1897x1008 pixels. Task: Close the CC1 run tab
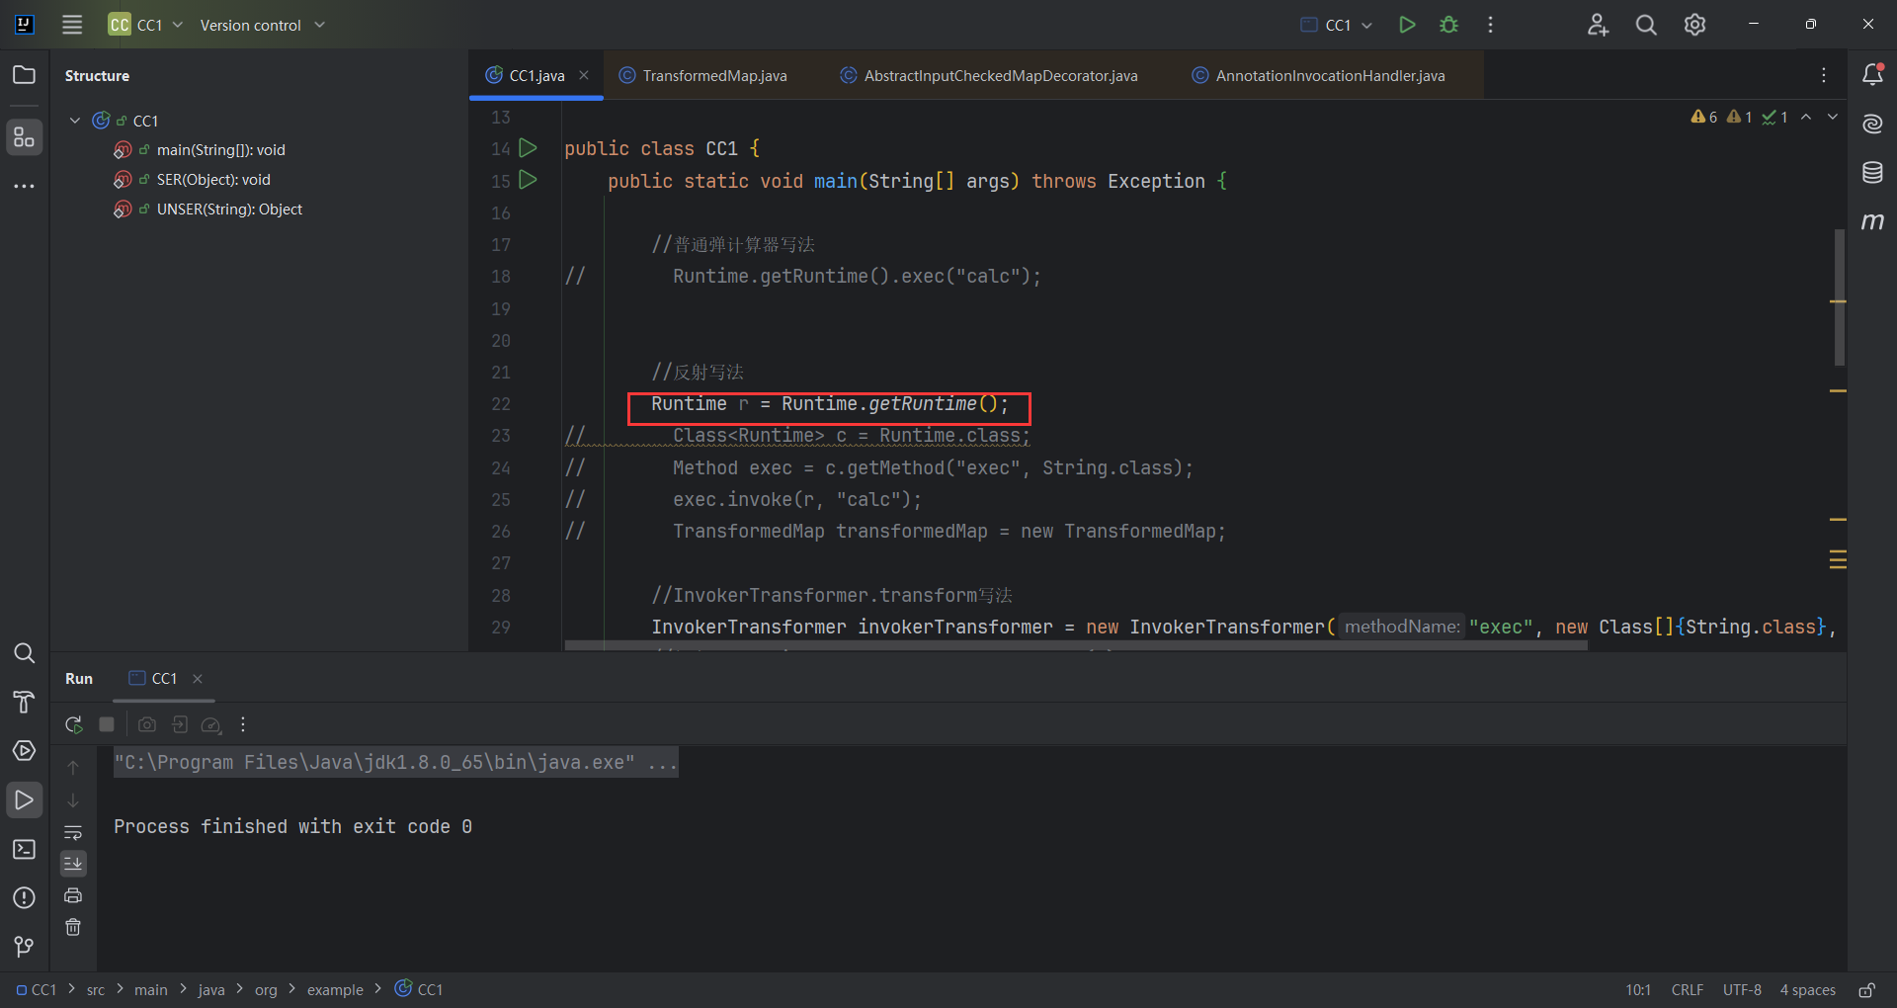coord(198,678)
